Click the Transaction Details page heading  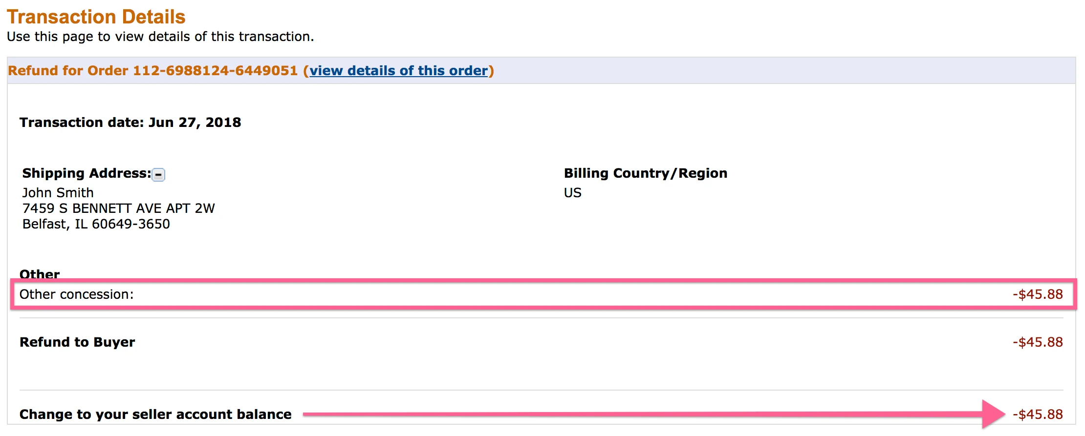(96, 17)
